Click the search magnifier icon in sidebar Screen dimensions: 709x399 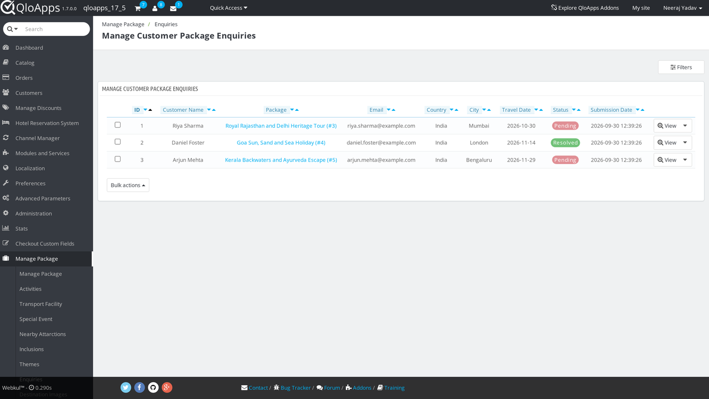10,29
